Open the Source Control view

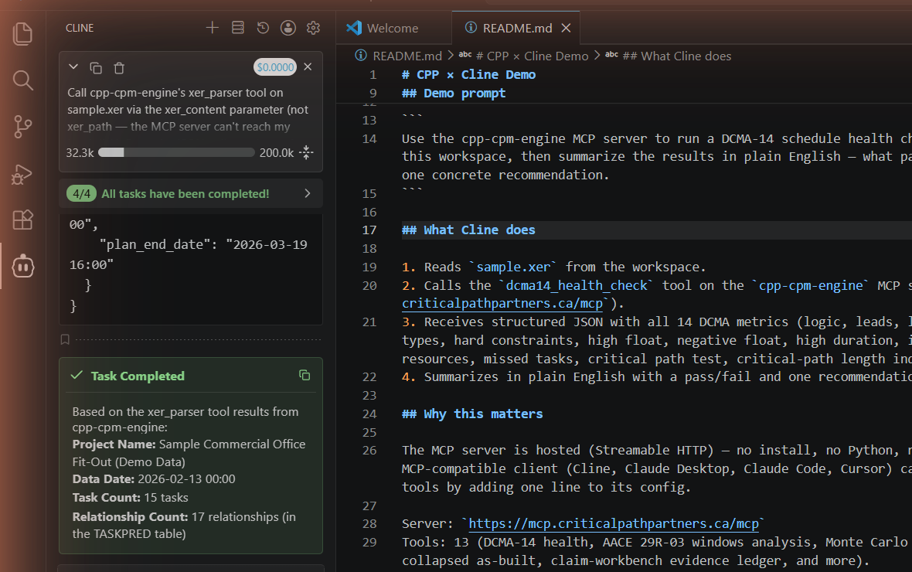point(22,127)
